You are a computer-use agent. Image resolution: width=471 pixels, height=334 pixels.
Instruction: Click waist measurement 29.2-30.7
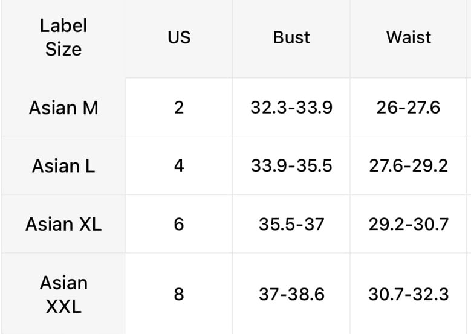click(x=409, y=224)
